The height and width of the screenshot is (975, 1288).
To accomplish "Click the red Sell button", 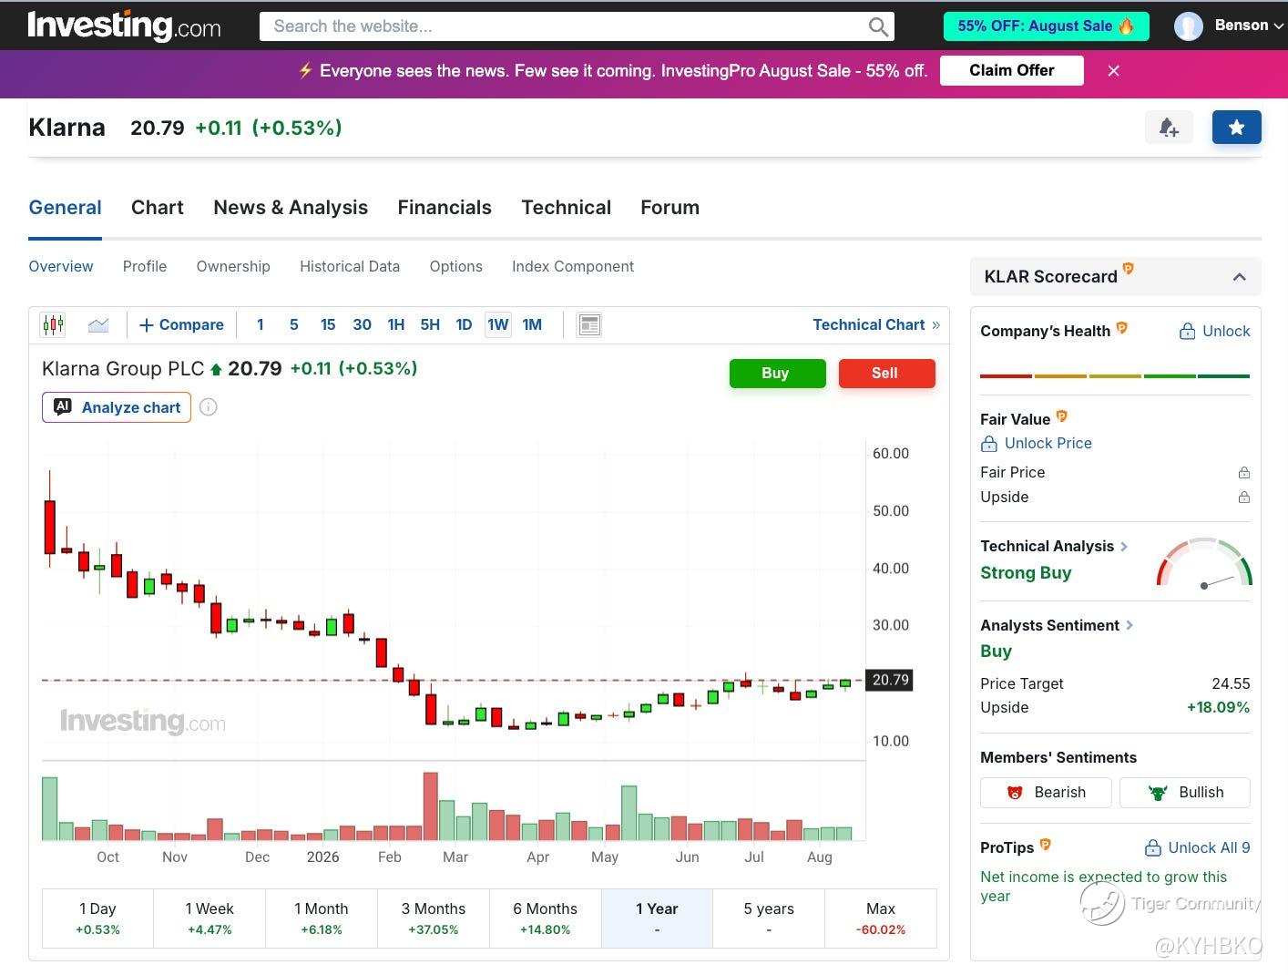I will click(887, 374).
